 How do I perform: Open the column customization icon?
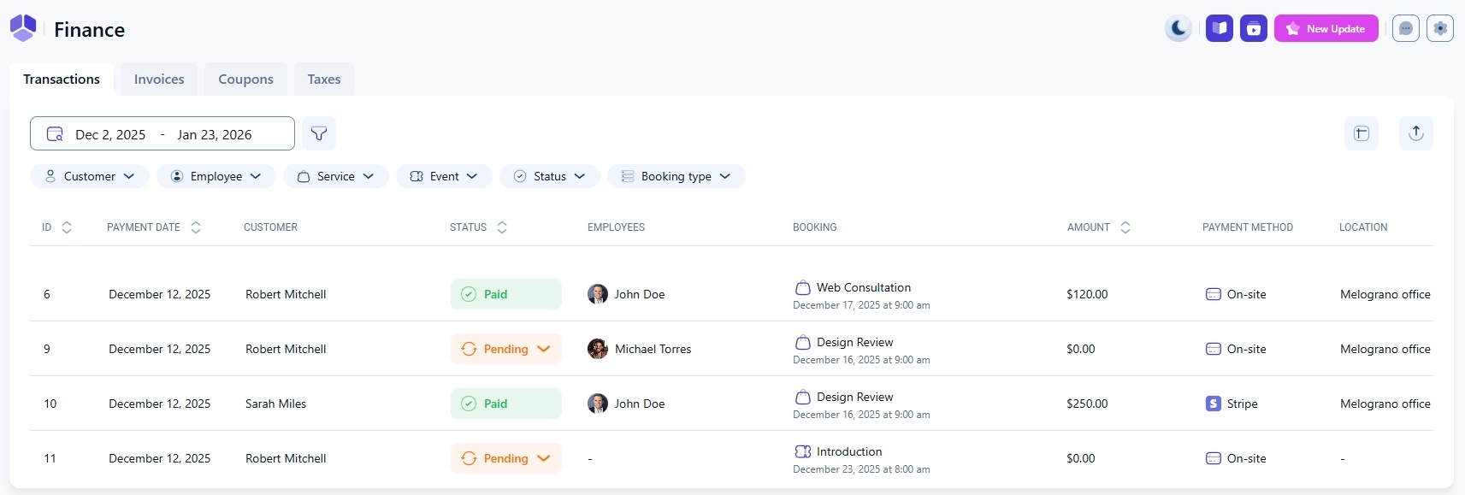(x=1361, y=133)
